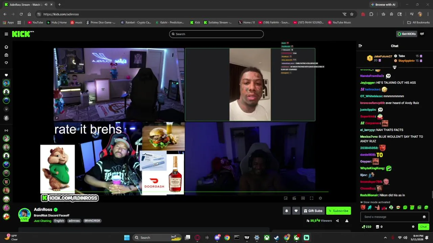The width and height of the screenshot is (433, 243).
Task: Open clip creation icon in video controls
Action: click(x=294, y=198)
